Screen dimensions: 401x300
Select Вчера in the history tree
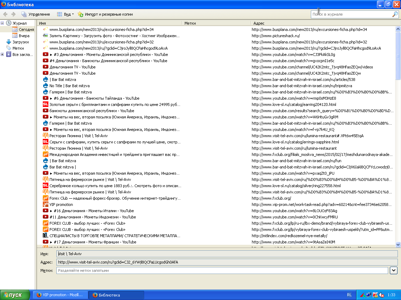click(24, 36)
